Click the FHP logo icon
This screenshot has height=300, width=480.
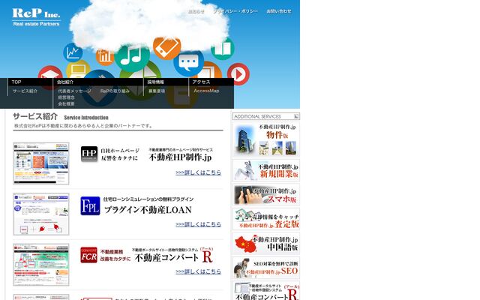pos(89,154)
